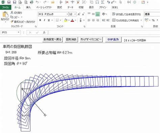160x134 pixels.
Task: Switch to the 校閲 (Review) tab
Action: [81, 7]
